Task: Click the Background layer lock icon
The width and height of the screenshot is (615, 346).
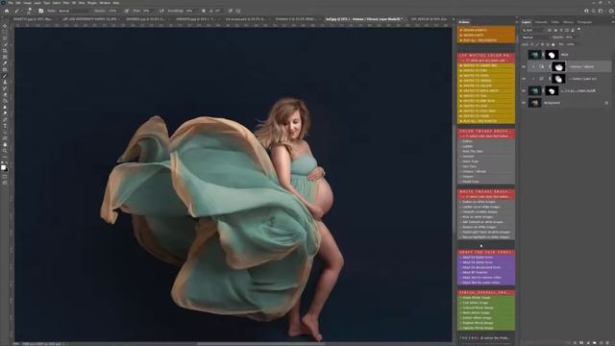Action: [606, 103]
